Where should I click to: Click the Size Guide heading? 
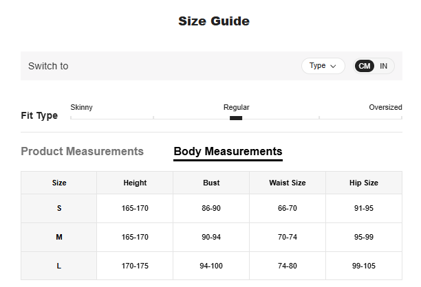pyautogui.click(x=213, y=21)
